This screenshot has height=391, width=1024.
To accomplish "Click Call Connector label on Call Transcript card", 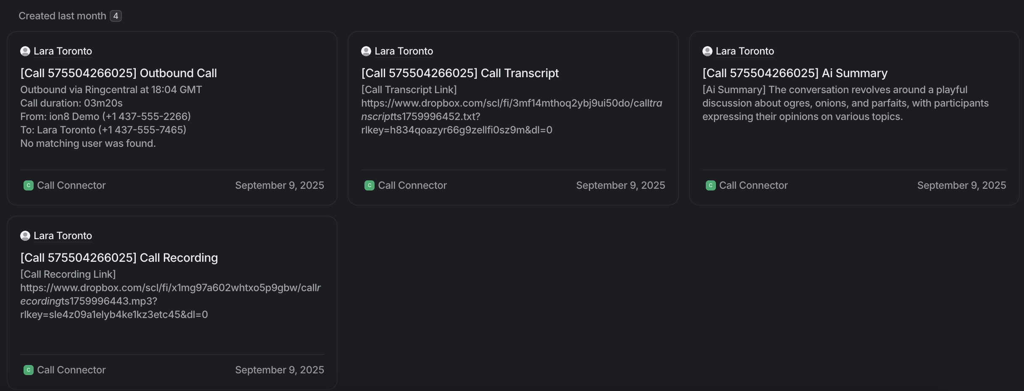I will 412,185.
